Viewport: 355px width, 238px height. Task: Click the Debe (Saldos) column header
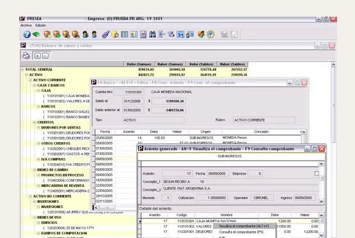[201, 64]
